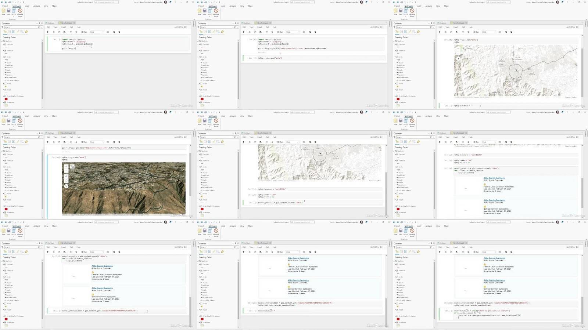Open Analysis ribbon tab in top-left window

(x=37, y=6)
